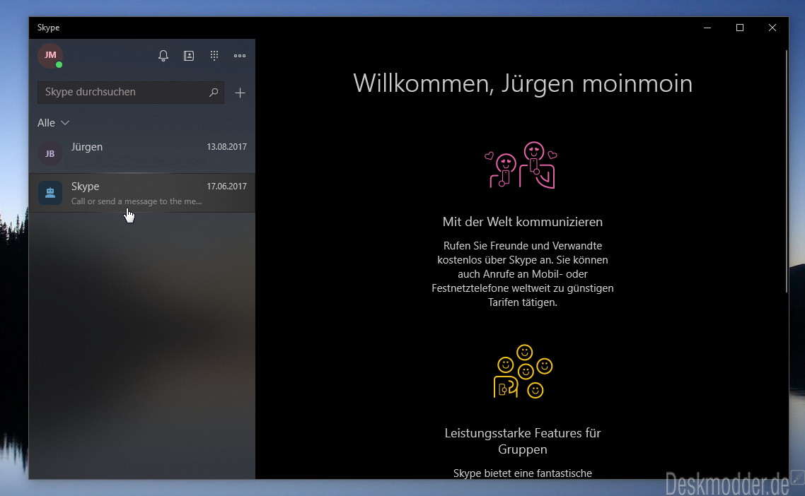Open the Skype bot conversation
This screenshot has width=805, height=496.
142,193
